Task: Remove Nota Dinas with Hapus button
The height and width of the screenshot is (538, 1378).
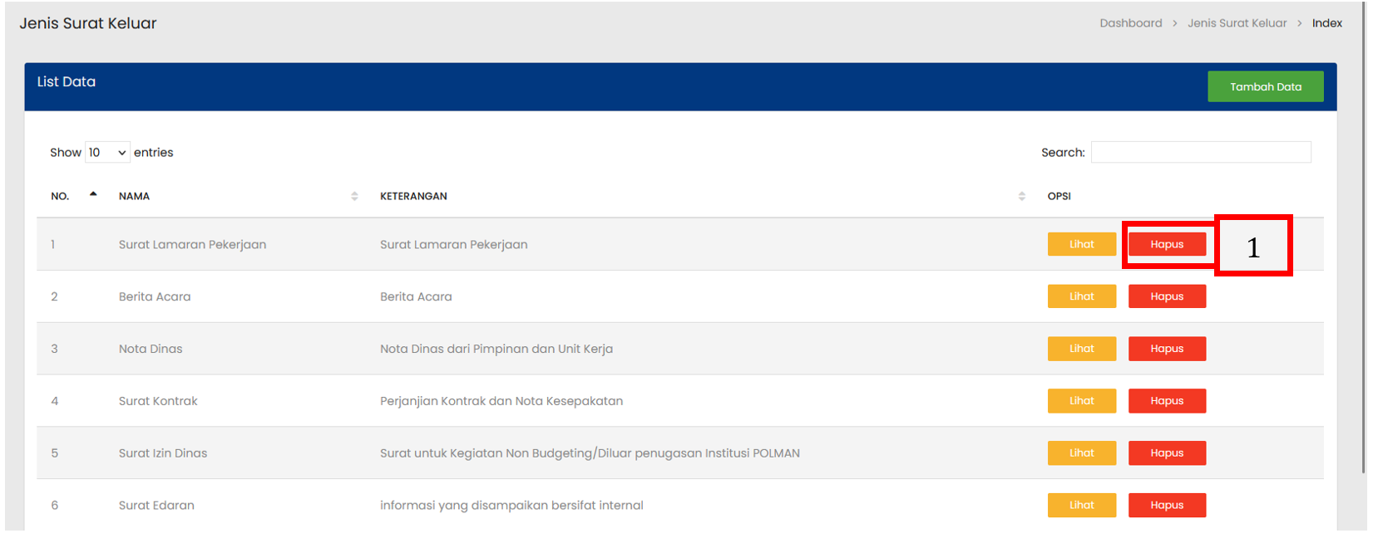Action: tap(1166, 349)
